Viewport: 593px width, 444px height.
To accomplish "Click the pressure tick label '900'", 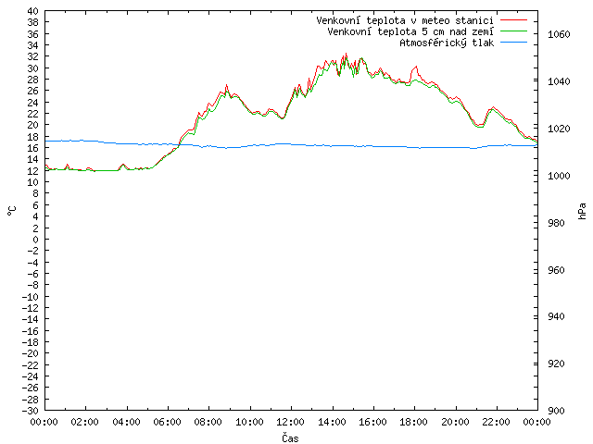I will point(556,411).
